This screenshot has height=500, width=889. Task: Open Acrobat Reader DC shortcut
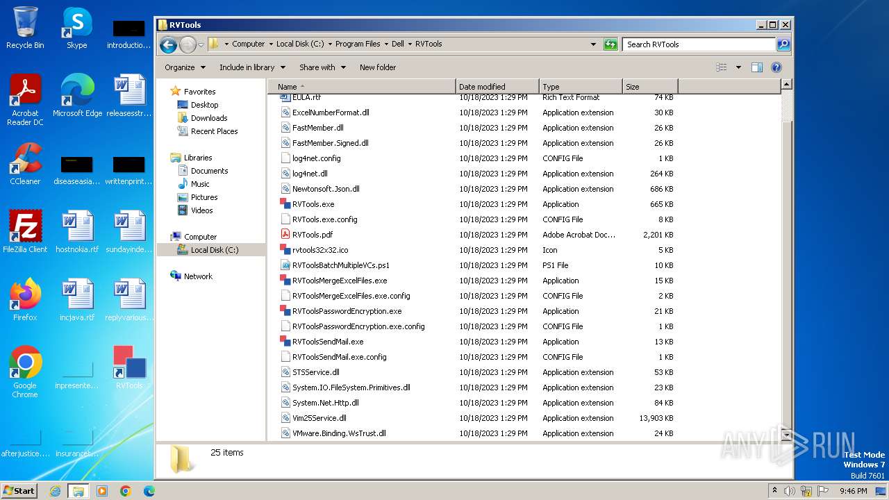[x=25, y=100]
